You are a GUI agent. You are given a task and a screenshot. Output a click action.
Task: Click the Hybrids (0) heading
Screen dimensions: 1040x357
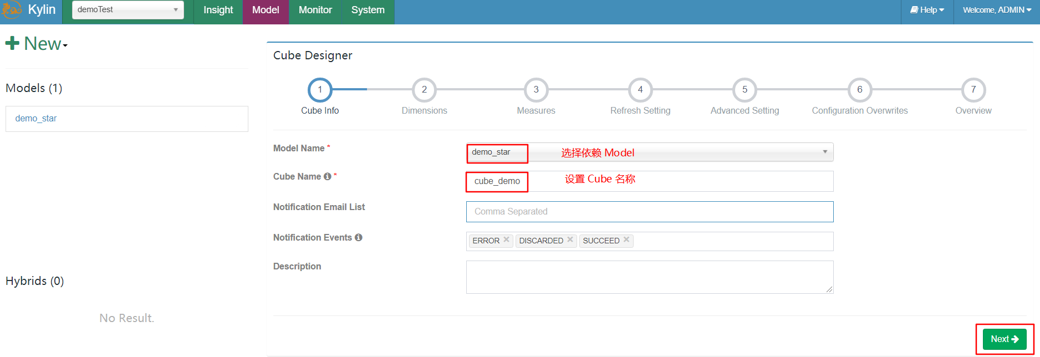[x=34, y=281]
